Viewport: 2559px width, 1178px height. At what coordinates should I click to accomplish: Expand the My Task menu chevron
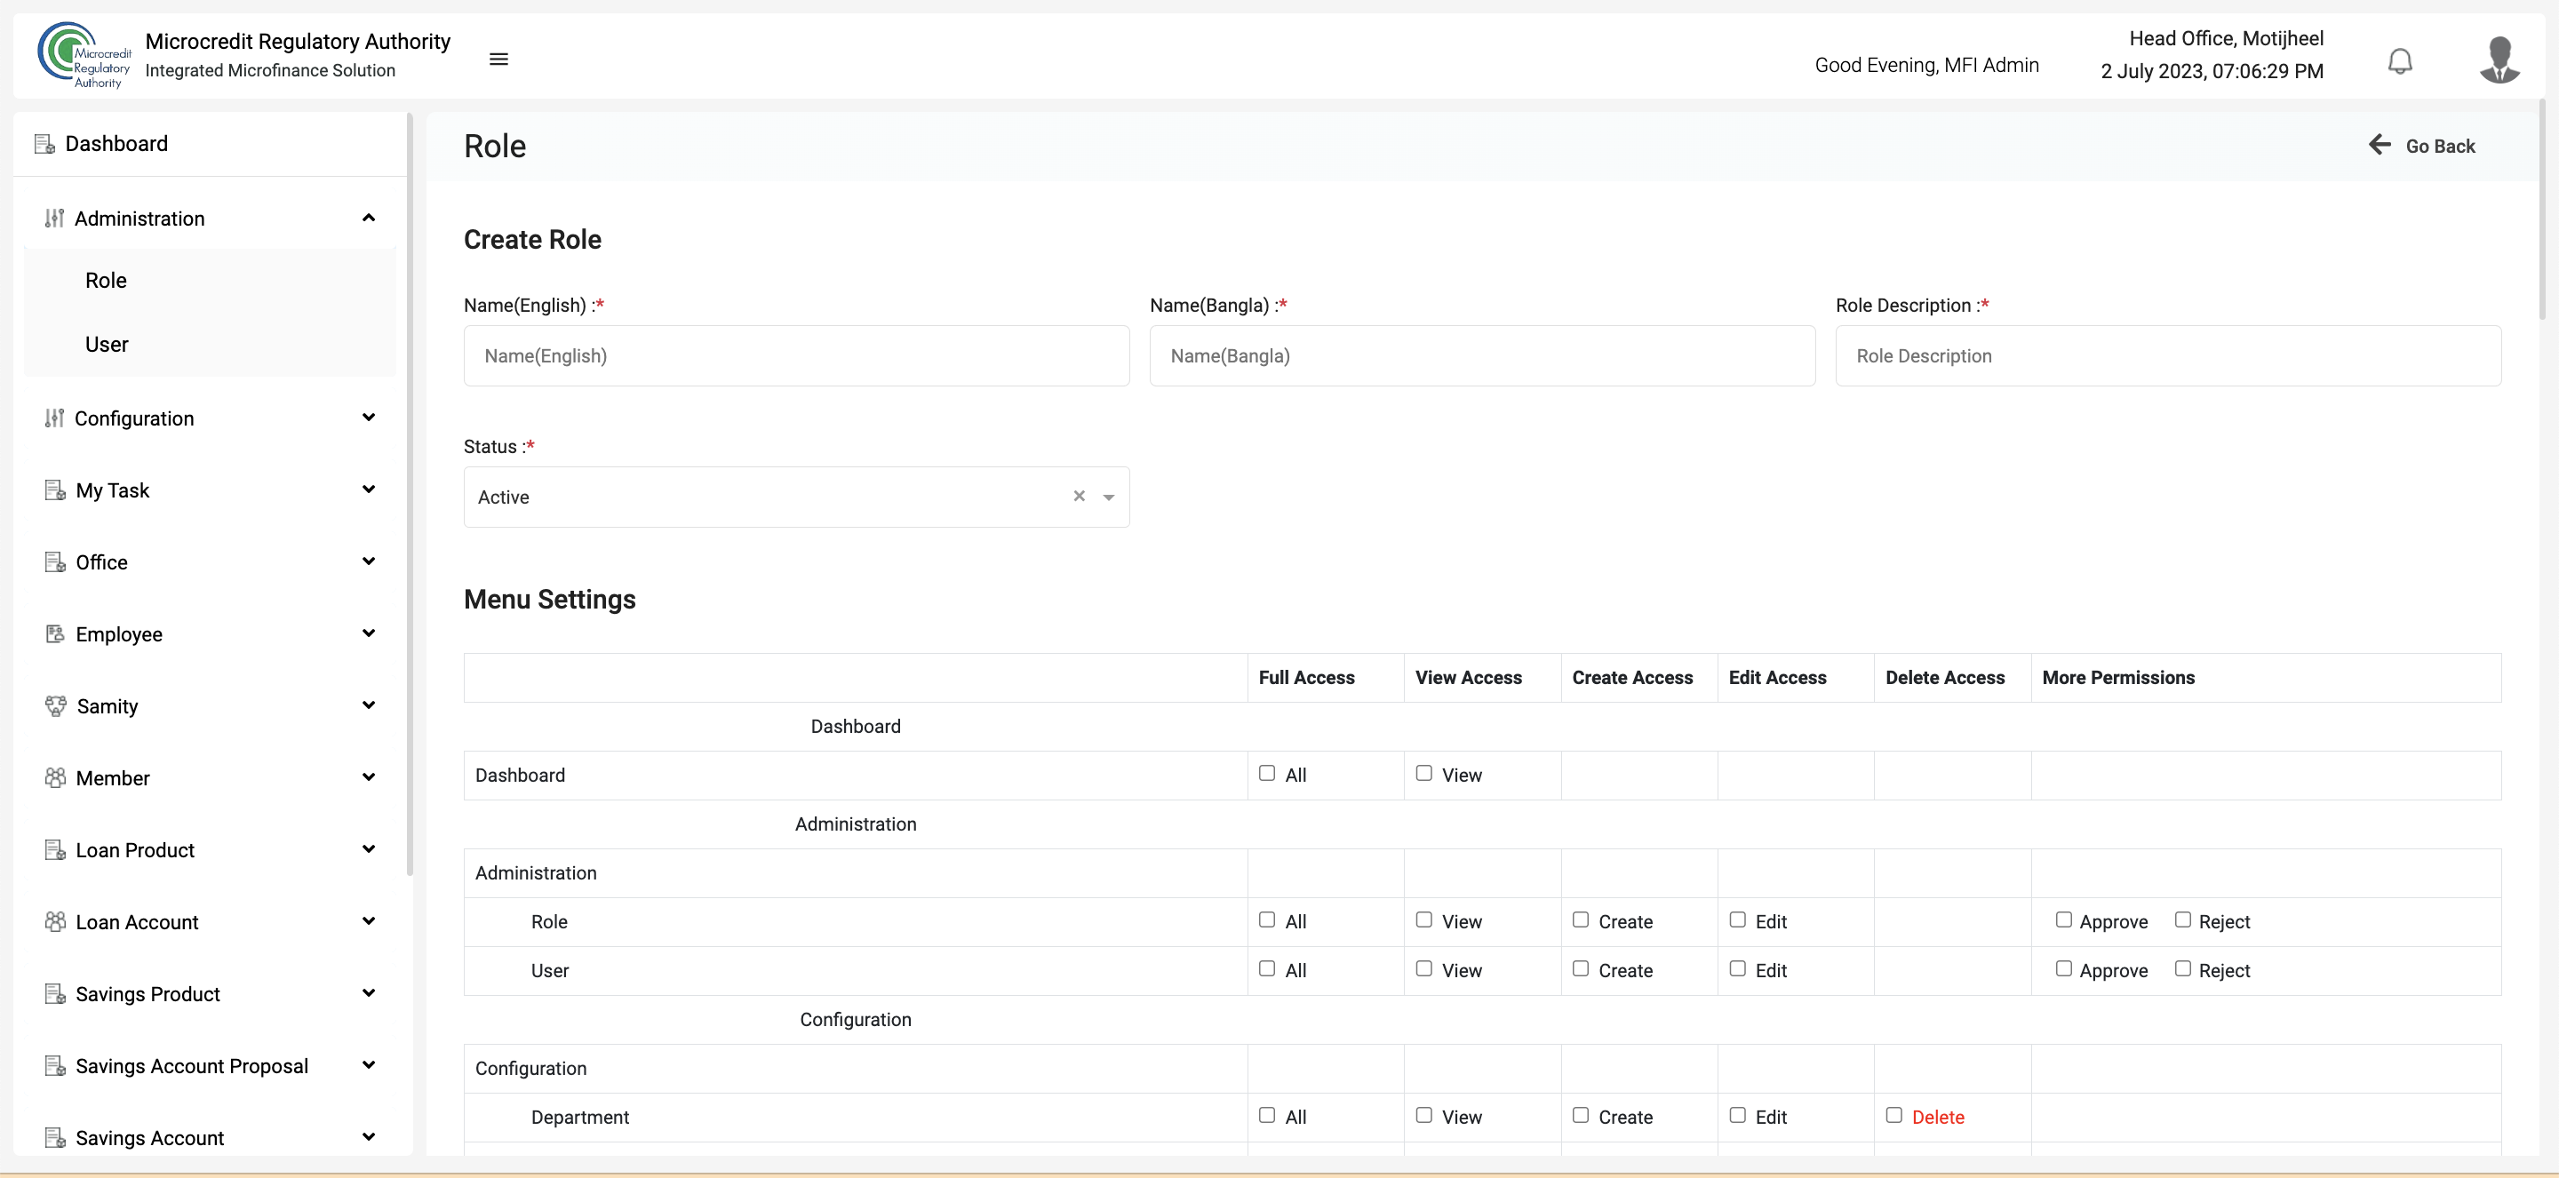click(369, 489)
